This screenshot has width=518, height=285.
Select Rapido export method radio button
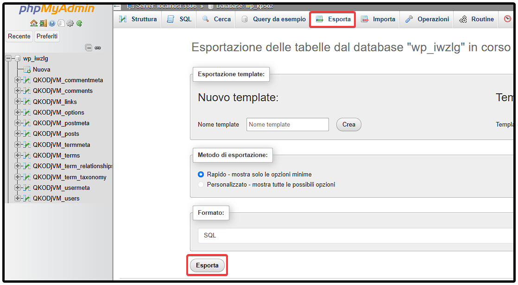point(201,174)
